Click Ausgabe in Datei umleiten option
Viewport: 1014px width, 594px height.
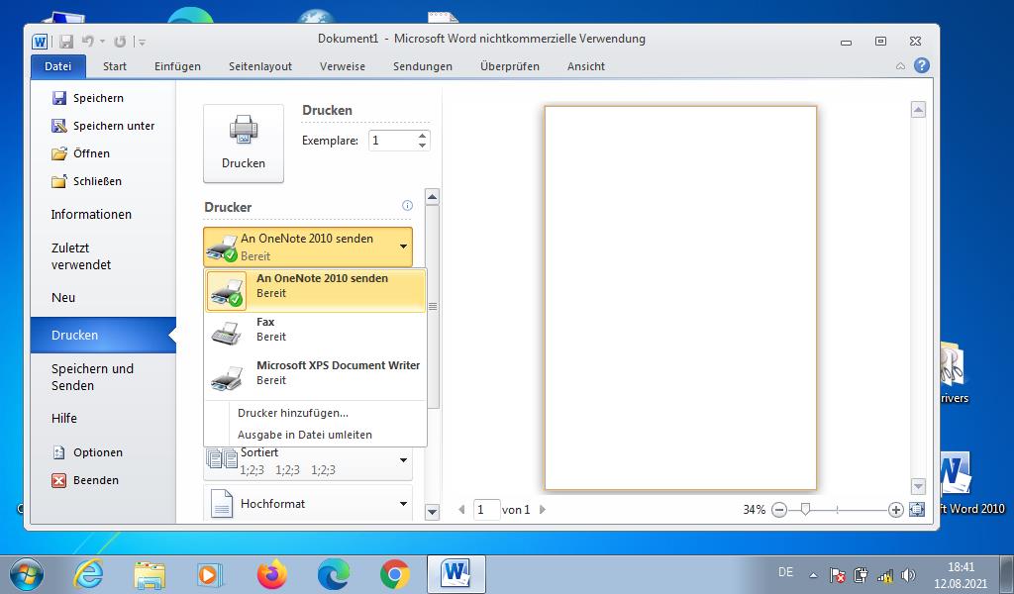305,435
